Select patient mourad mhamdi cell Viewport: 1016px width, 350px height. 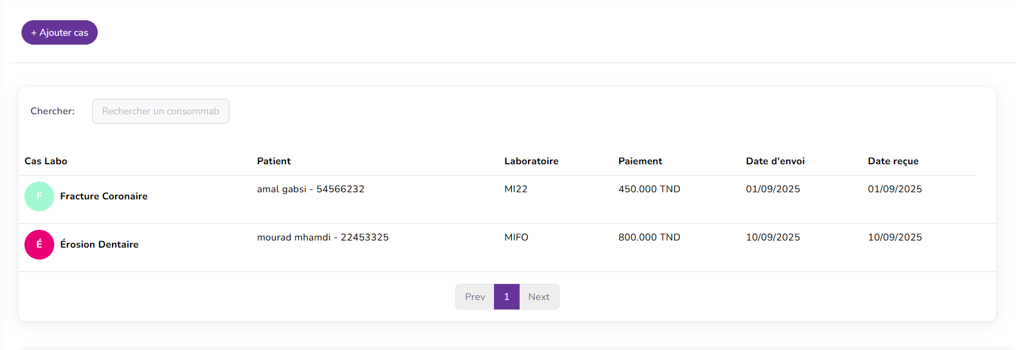[322, 237]
